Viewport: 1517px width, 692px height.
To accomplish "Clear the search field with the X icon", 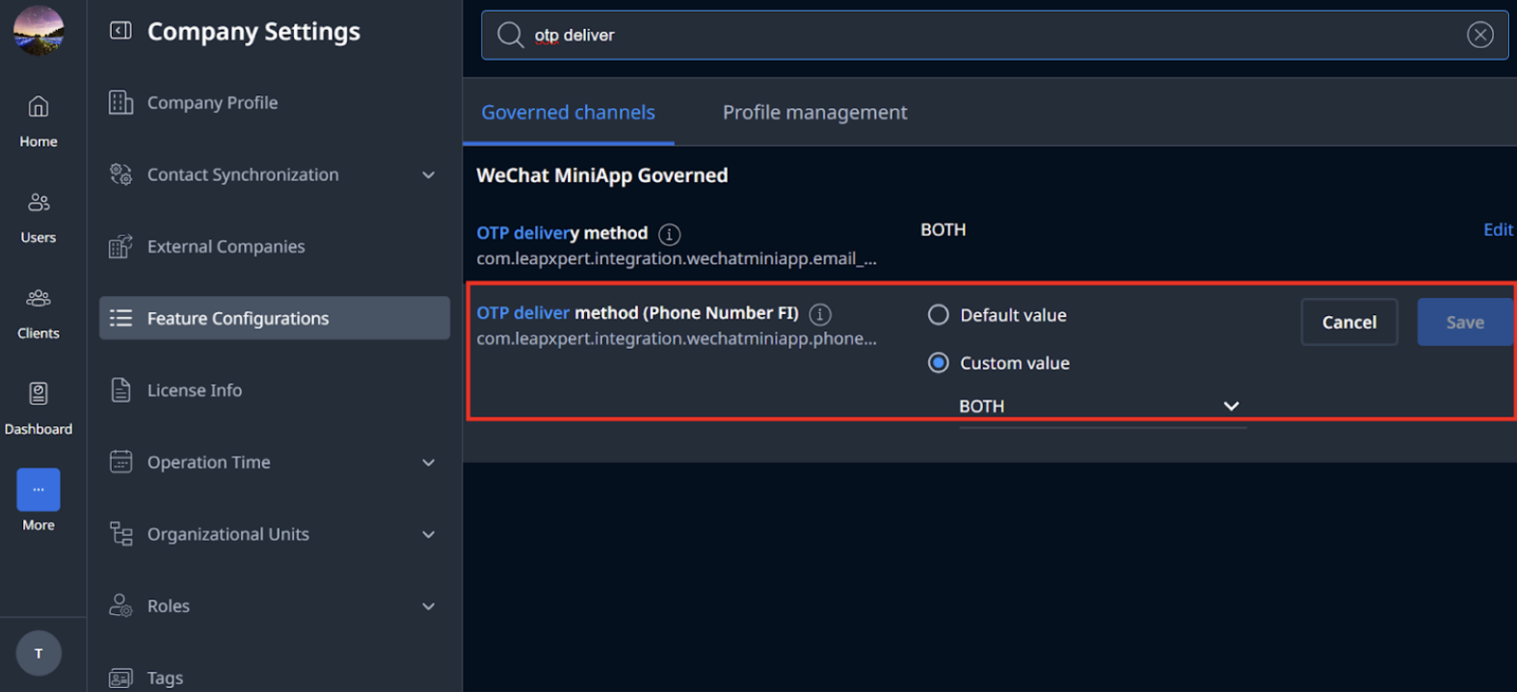I will 1479,35.
